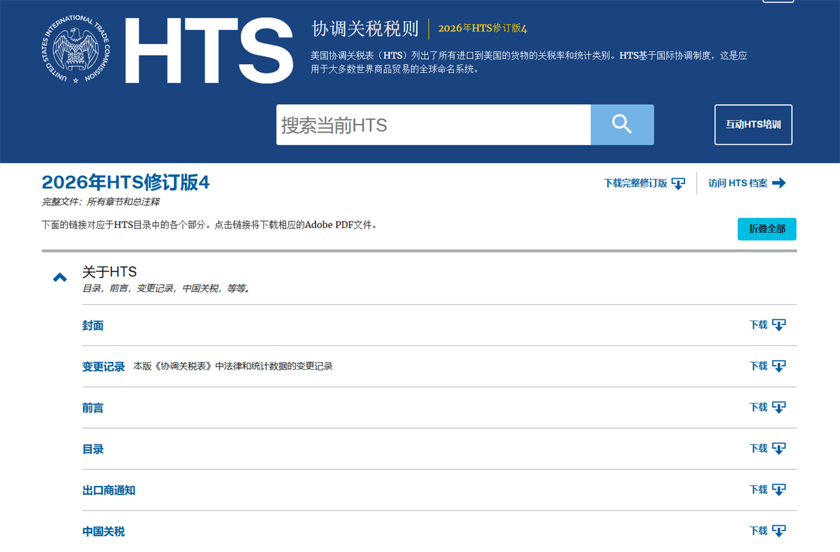840x552 pixels.
Task: Click download icon in the 封面 row
Action: 778,325
